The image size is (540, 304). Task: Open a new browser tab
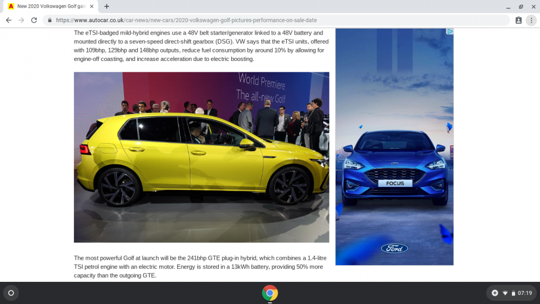[107, 6]
